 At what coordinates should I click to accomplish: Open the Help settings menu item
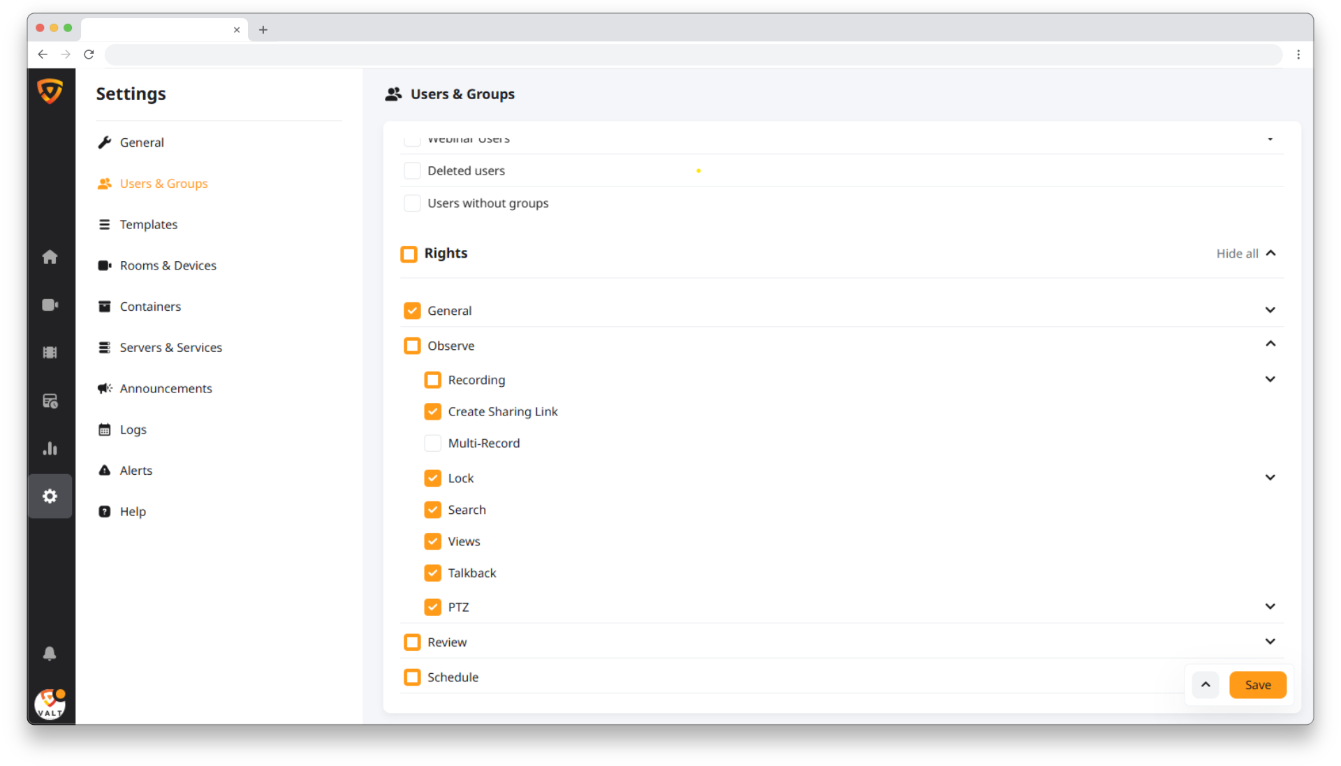tap(133, 512)
